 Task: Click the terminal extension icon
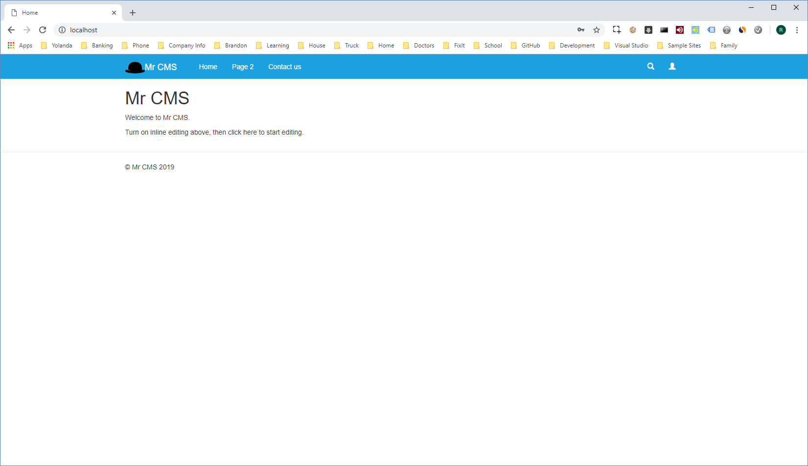(664, 30)
